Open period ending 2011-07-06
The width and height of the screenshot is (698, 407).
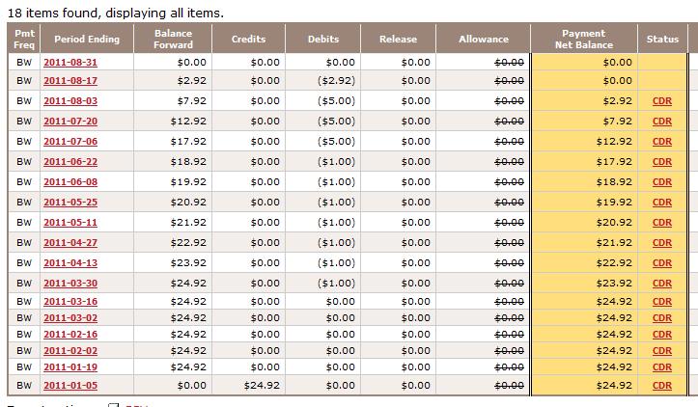(70, 142)
